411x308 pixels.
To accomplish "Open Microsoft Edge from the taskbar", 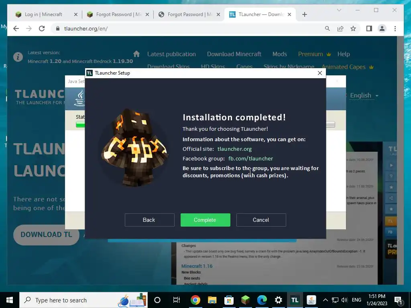I will pyautogui.click(x=262, y=300).
